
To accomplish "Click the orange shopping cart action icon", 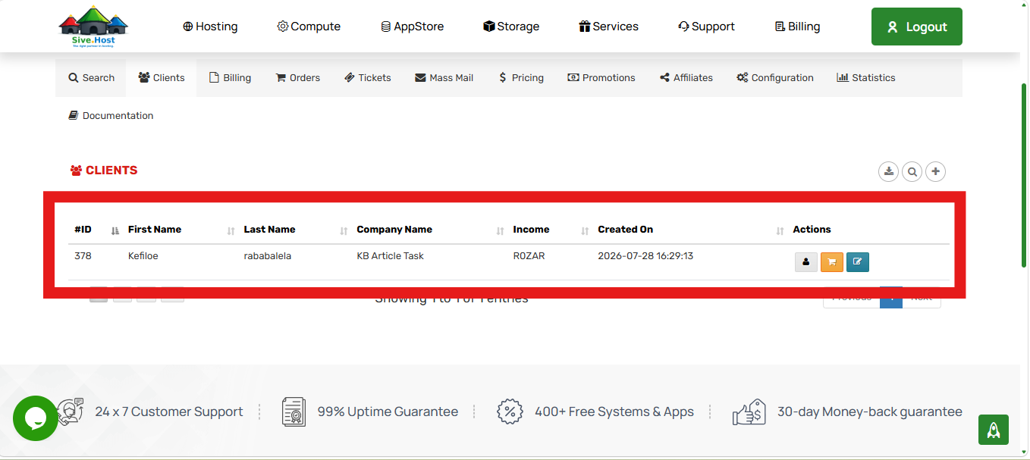I will tap(831, 262).
